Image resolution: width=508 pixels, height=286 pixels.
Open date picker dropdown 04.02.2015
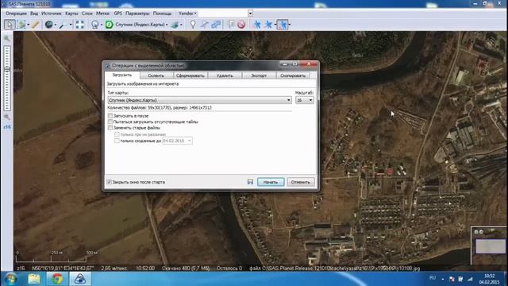tap(190, 141)
